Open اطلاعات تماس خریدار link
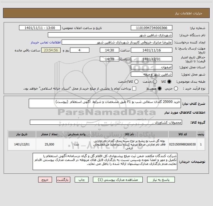Image resolution: width=213 pixels, height=206 pixels. click(x=46, y=42)
